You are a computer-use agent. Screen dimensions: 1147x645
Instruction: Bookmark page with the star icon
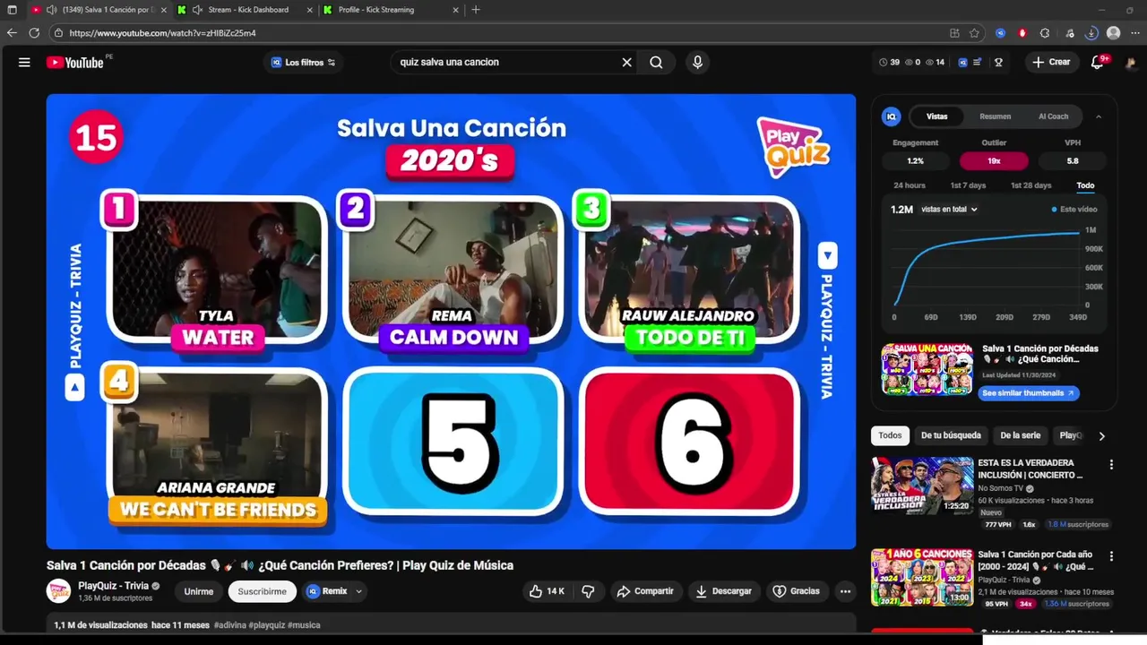974,33
